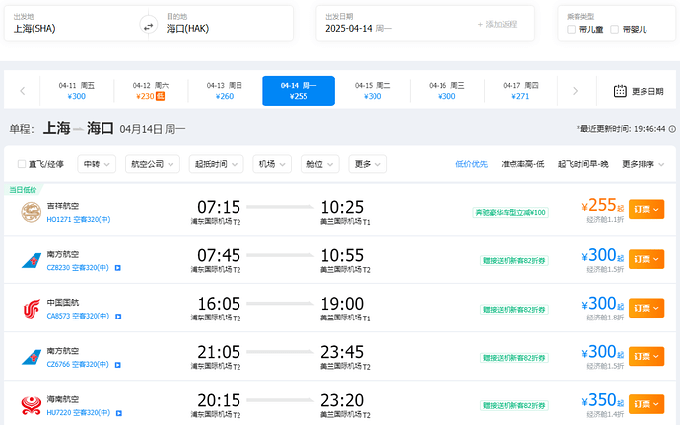Expand the 航空公司 airline filter dropdown
The width and height of the screenshot is (680, 425).
coord(153,164)
